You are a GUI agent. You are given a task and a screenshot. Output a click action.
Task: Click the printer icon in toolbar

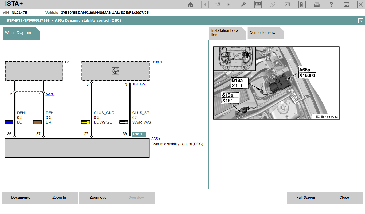click(x=317, y=5)
